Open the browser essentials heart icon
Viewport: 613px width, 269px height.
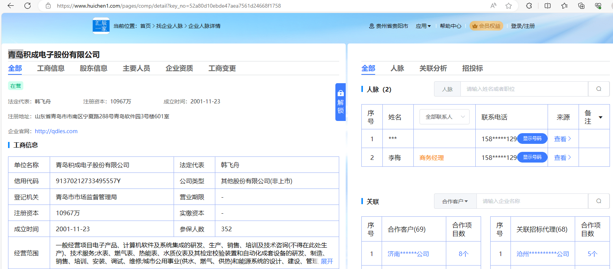click(598, 6)
